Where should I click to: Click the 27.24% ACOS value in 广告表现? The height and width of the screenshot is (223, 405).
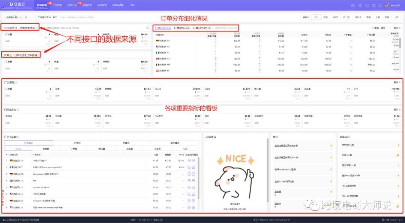tap(247, 89)
